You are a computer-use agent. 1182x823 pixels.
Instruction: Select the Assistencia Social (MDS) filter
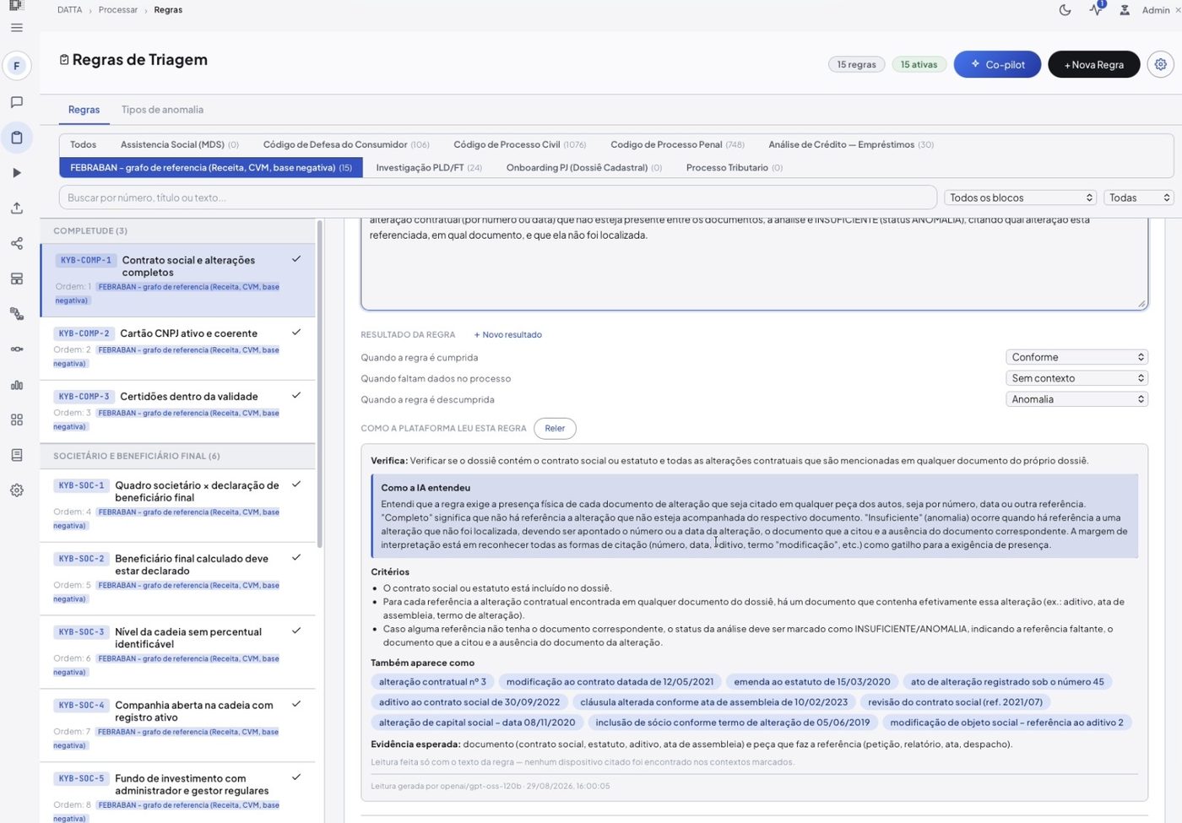[180, 144]
